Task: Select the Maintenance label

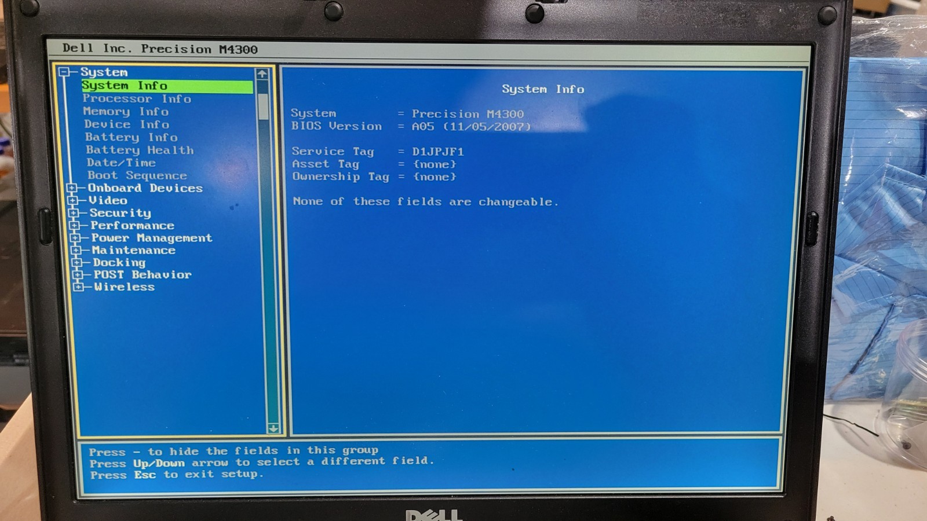Action: coord(134,250)
